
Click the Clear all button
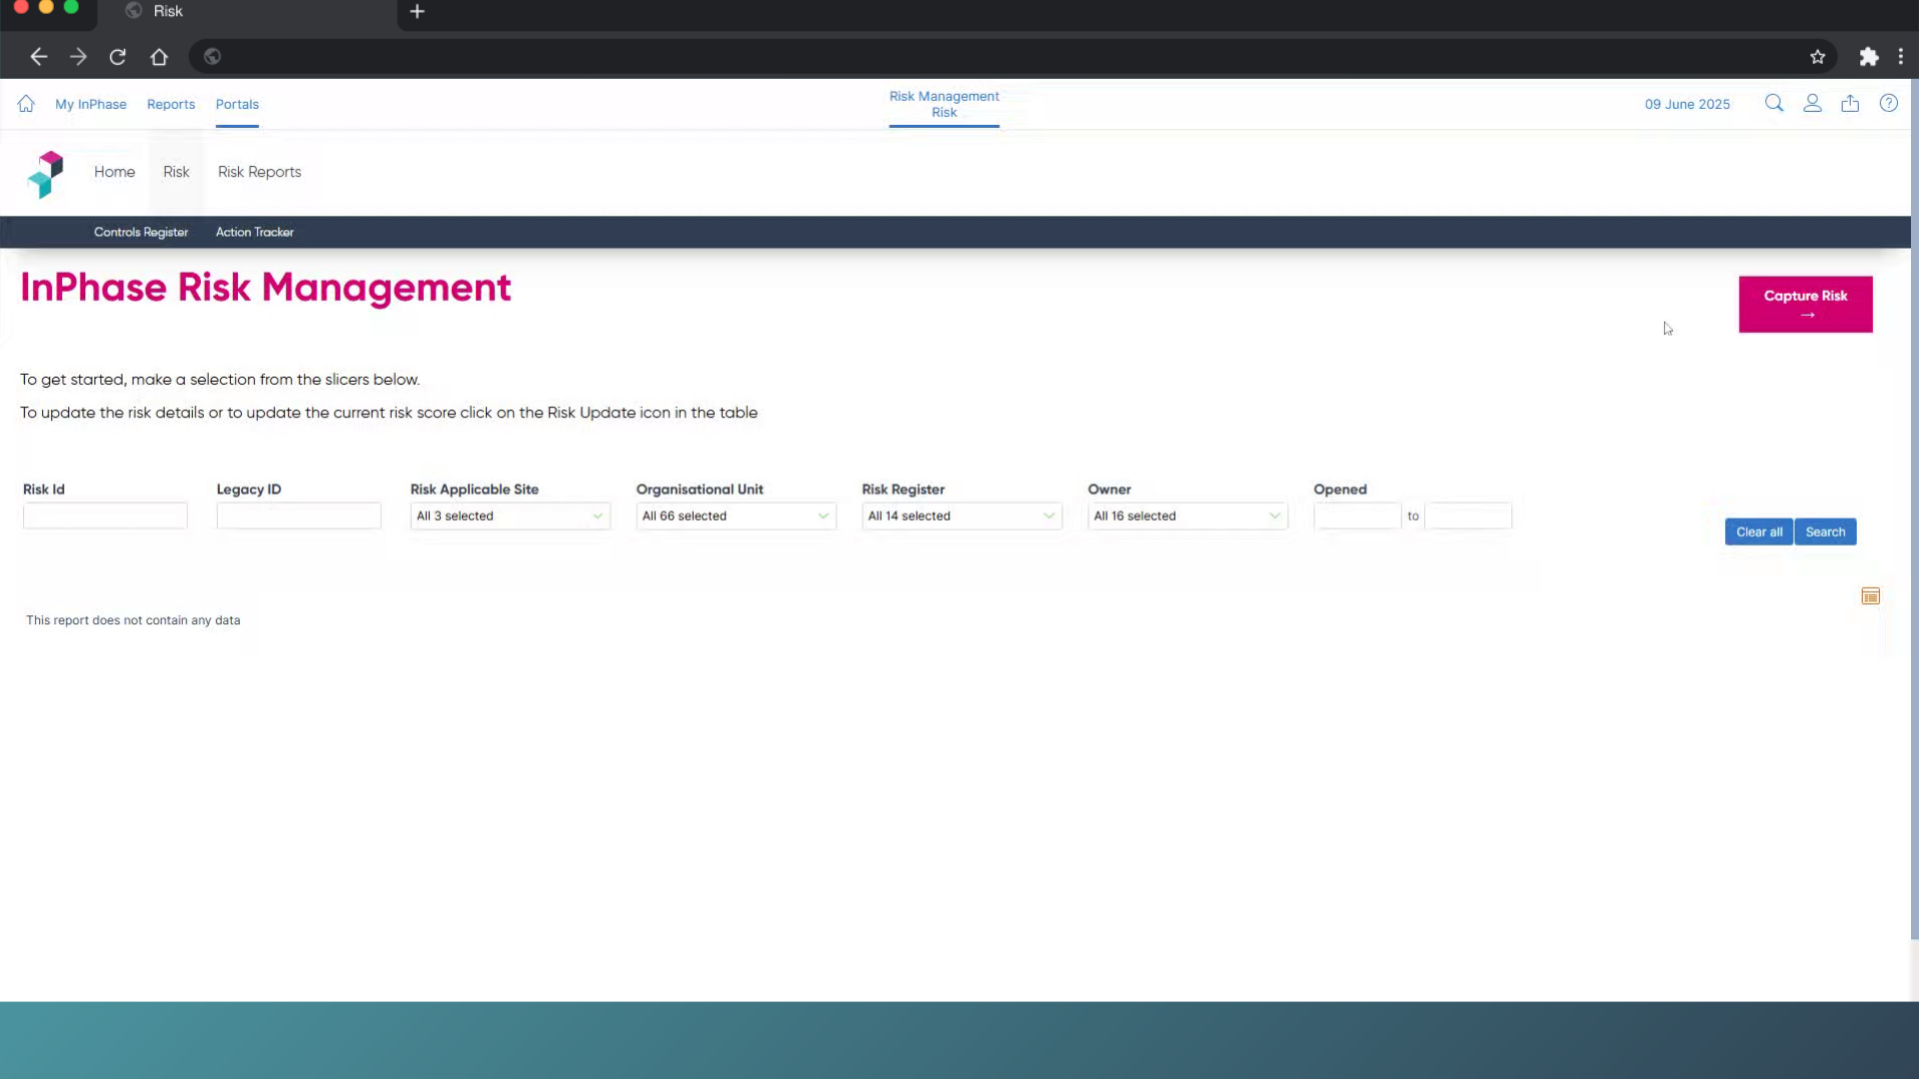click(1759, 532)
